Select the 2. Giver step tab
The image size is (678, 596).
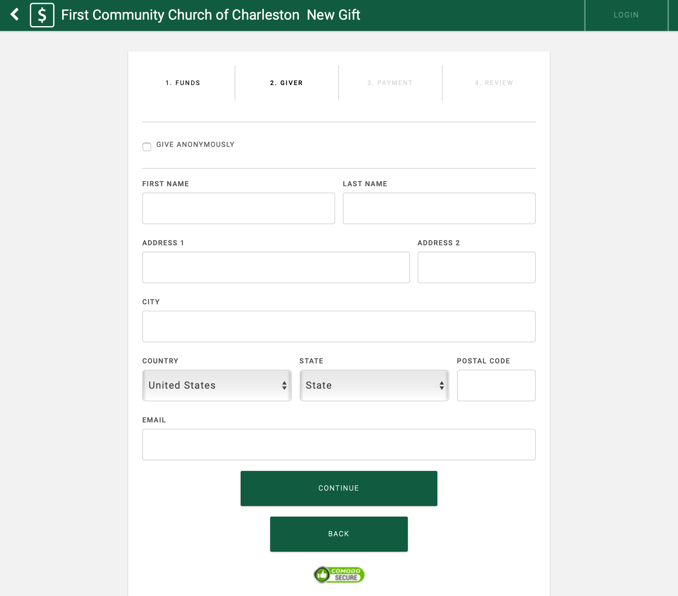click(x=286, y=83)
